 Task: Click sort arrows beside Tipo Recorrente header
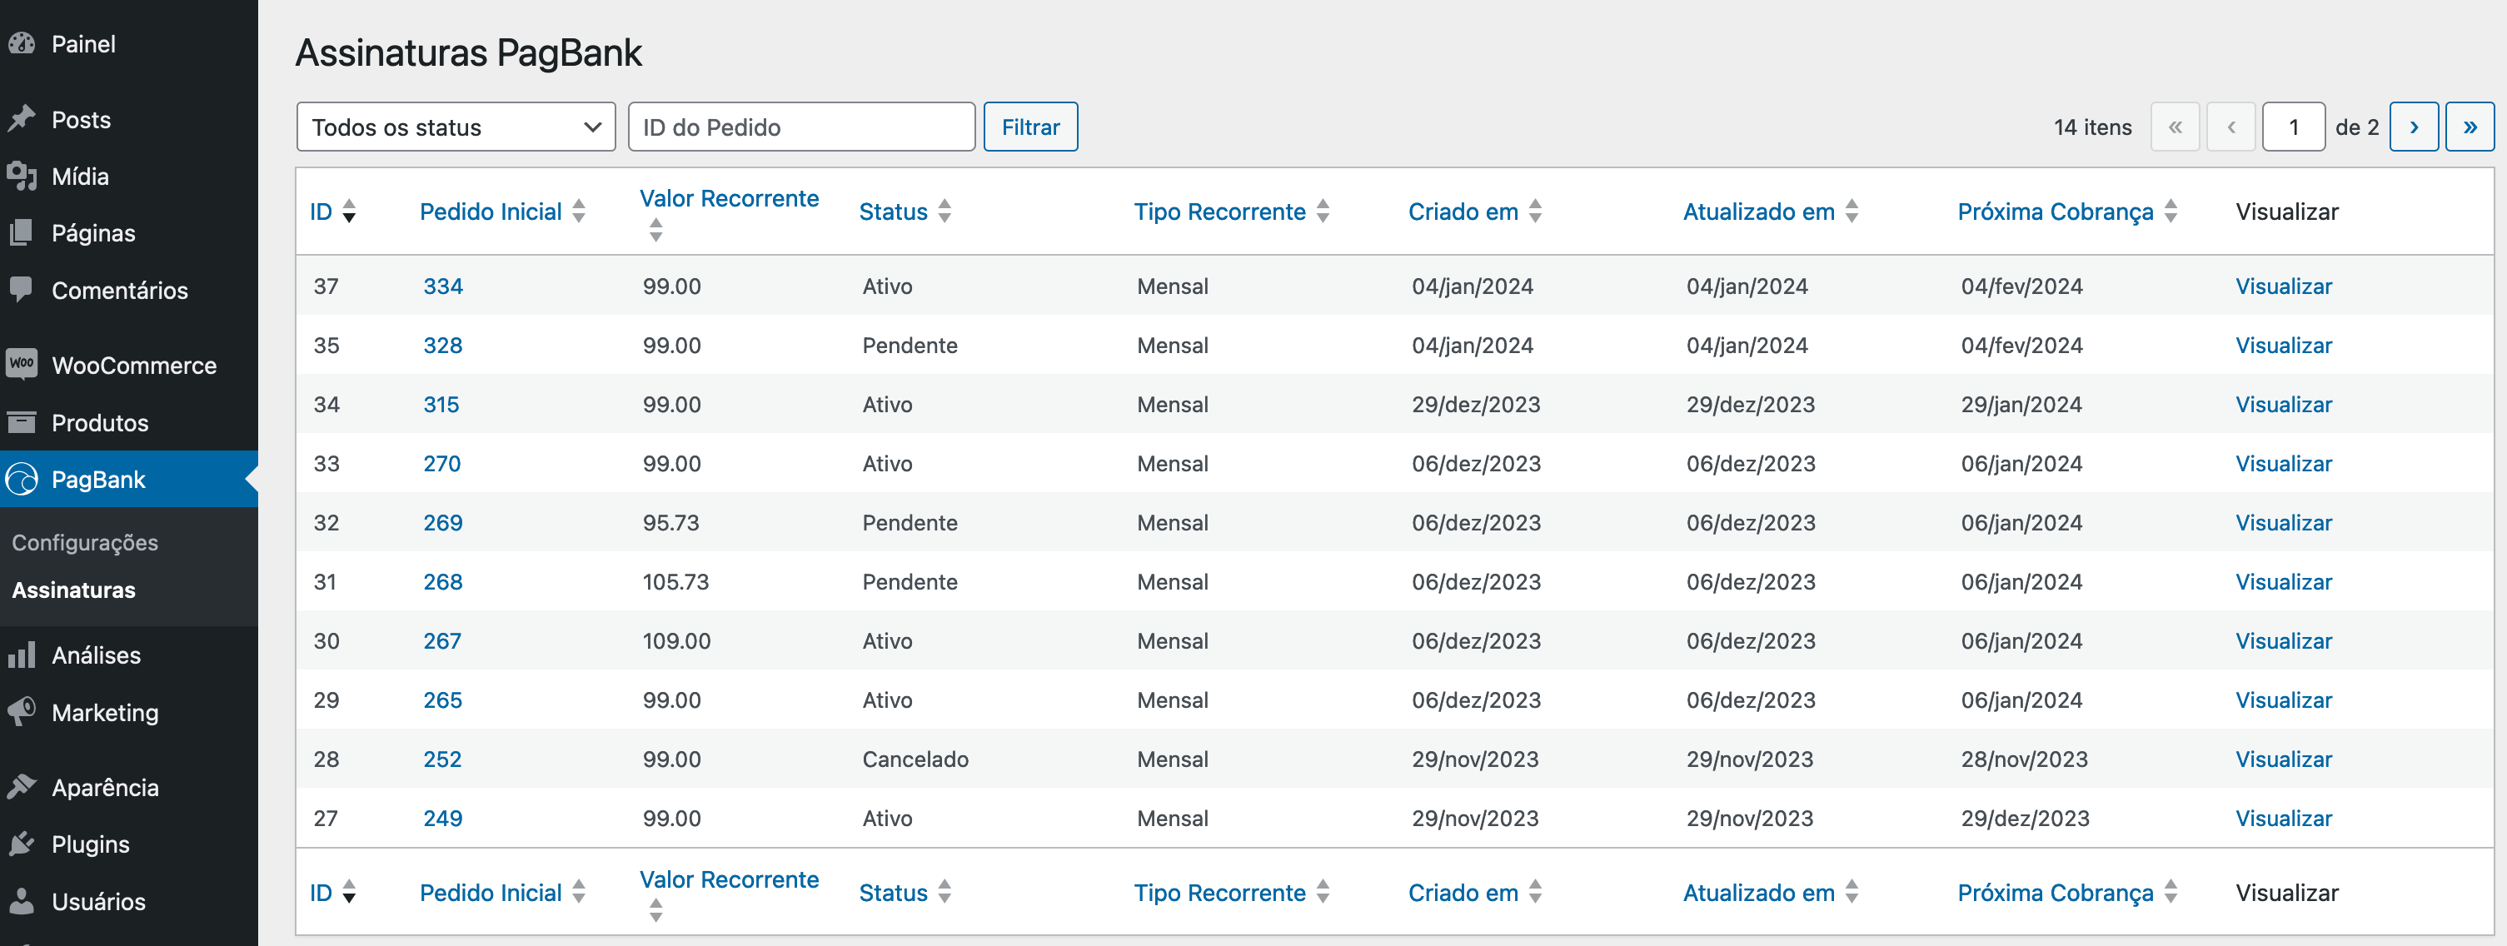(x=1323, y=212)
